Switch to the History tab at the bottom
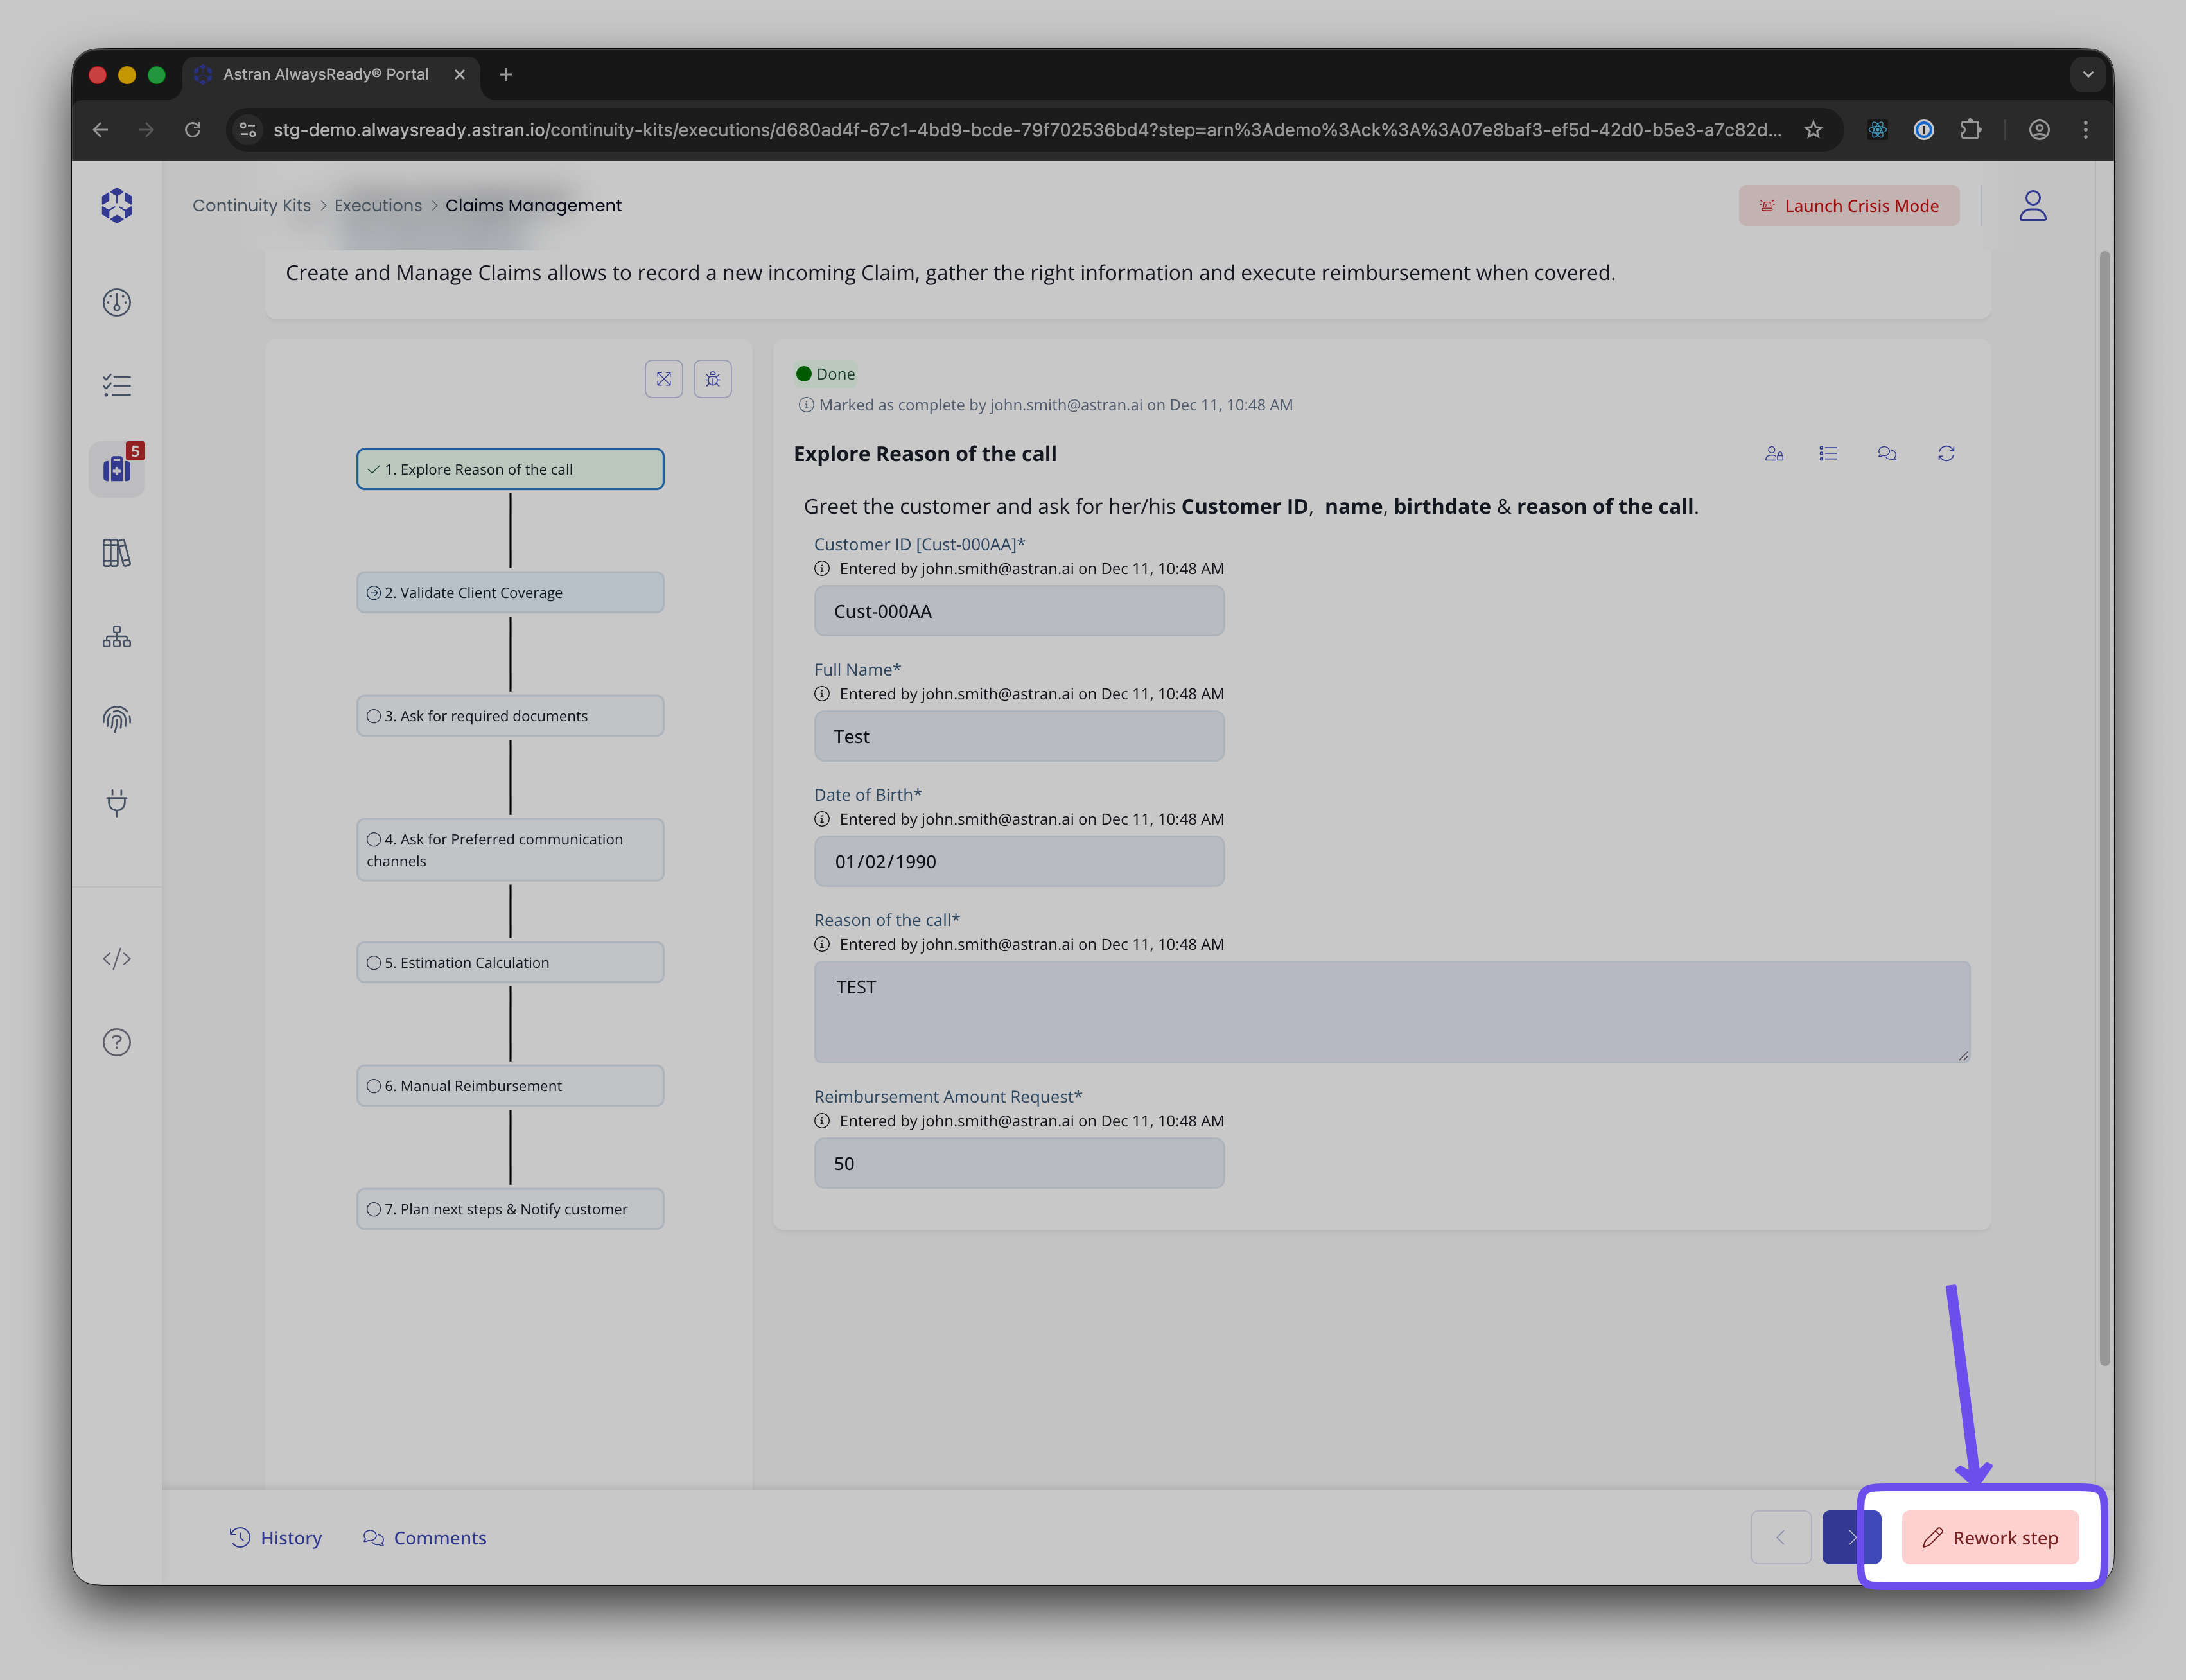2186x1680 pixels. point(276,1537)
